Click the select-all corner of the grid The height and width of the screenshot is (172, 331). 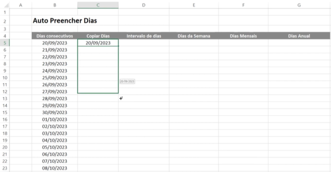point(5,5)
